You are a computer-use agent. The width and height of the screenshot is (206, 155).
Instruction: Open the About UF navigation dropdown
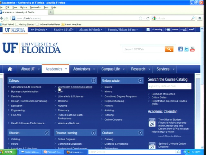30,69
